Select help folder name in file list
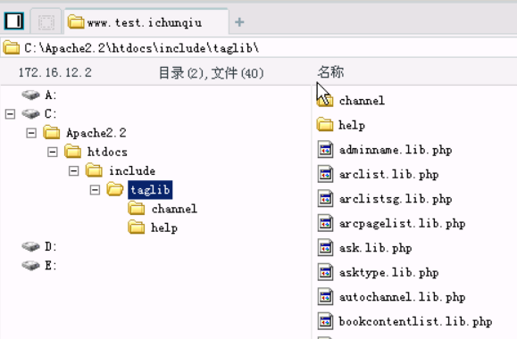Viewport: 517px width, 339px height. 352,126
